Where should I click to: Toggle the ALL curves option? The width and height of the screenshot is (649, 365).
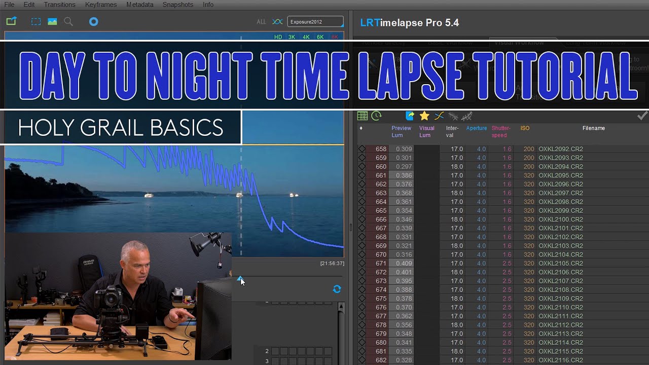[x=261, y=22]
